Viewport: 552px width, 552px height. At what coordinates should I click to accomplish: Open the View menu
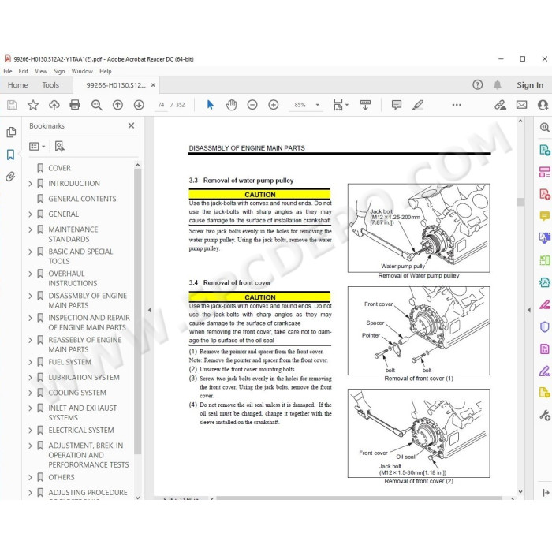(x=41, y=71)
